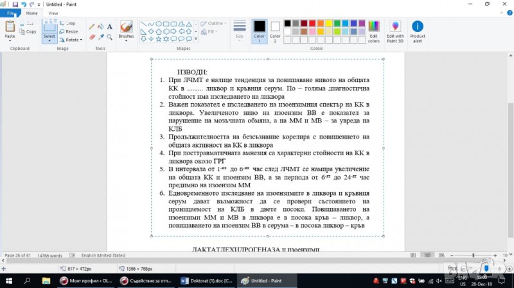Open the File menu
This screenshot has width=514, height=288.
10,13
